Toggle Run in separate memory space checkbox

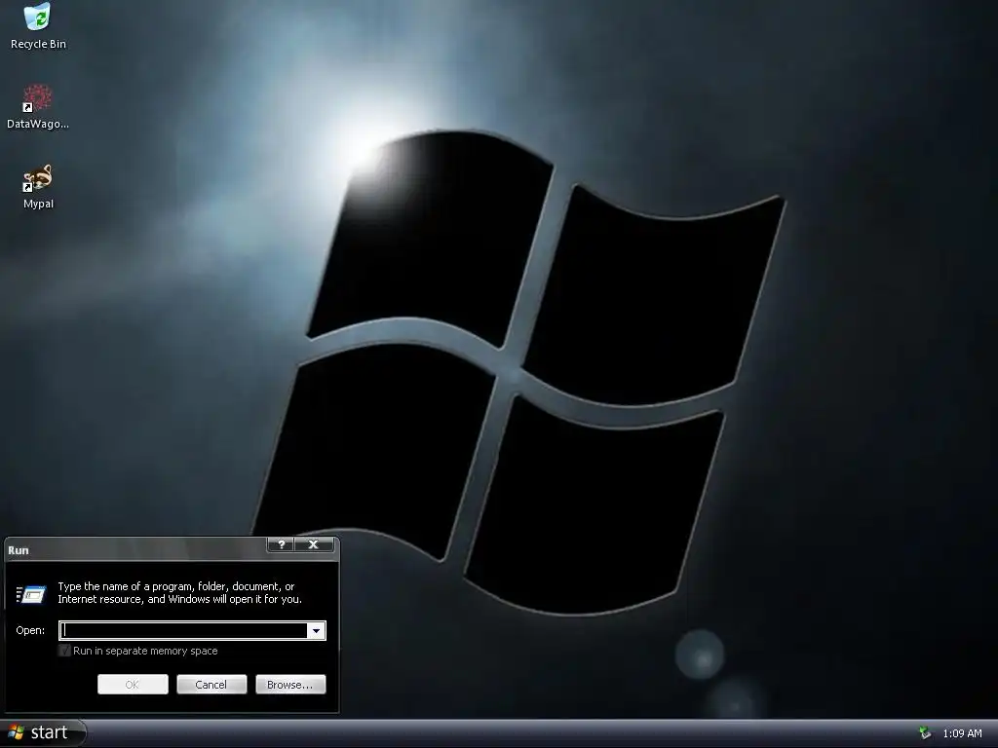pos(64,650)
